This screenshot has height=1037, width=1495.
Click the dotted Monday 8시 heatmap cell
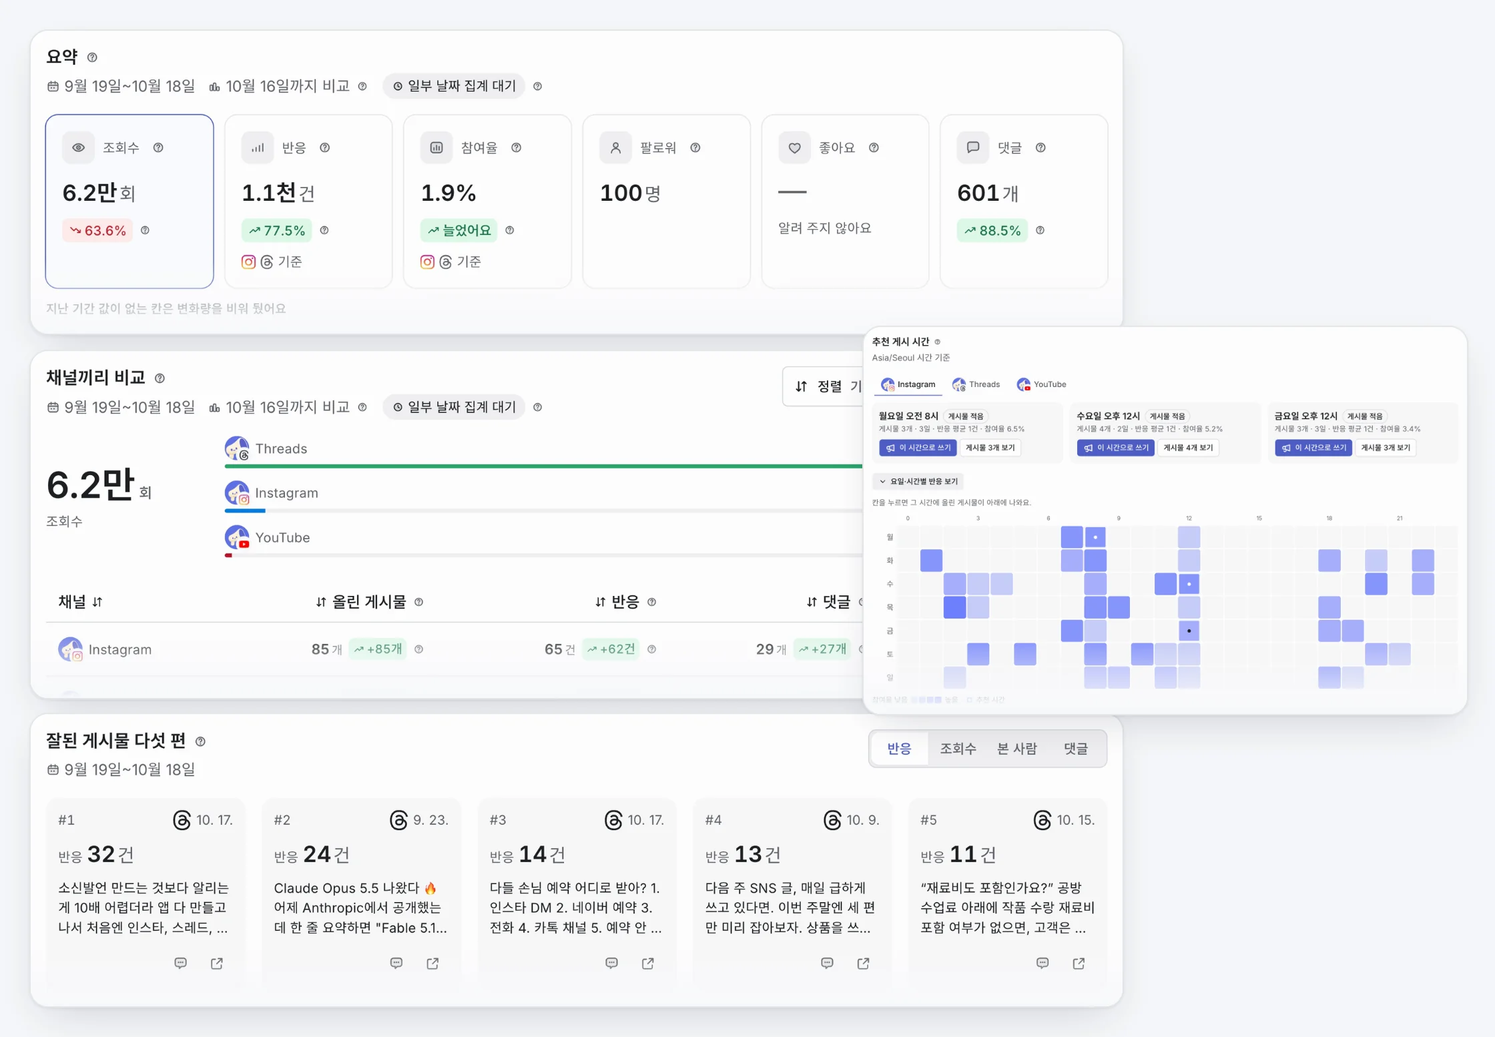pyautogui.click(x=1095, y=537)
